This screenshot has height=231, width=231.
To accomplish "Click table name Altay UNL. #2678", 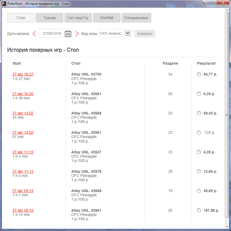I will point(86,172).
